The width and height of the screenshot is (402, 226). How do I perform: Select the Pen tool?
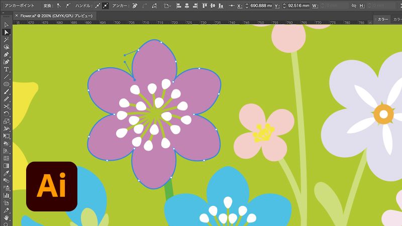[7, 55]
